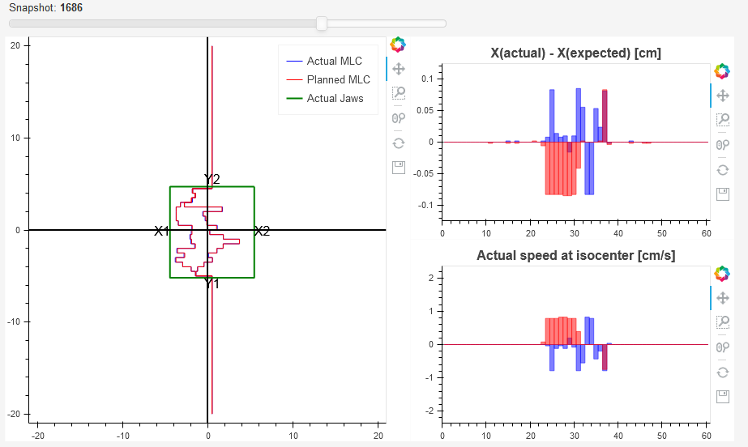Select Box Zoom on the X(actual) - X(expected) plot
The image size is (748, 447).
click(x=723, y=119)
